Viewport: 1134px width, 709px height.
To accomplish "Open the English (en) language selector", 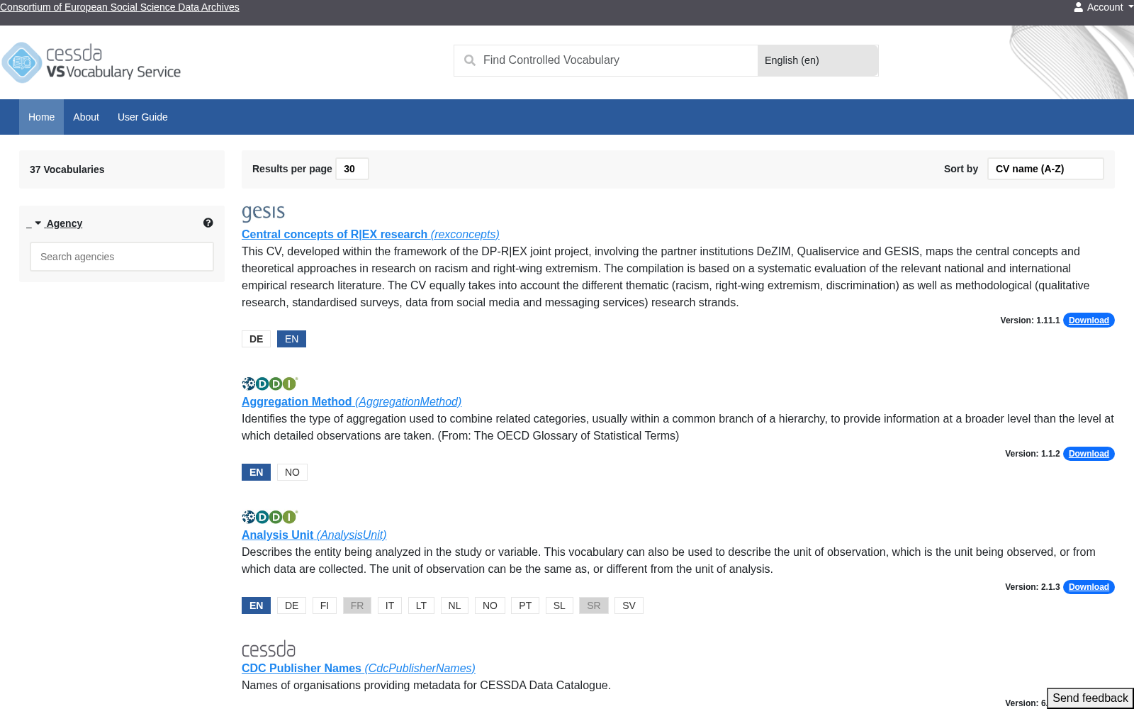I will (818, 60).
